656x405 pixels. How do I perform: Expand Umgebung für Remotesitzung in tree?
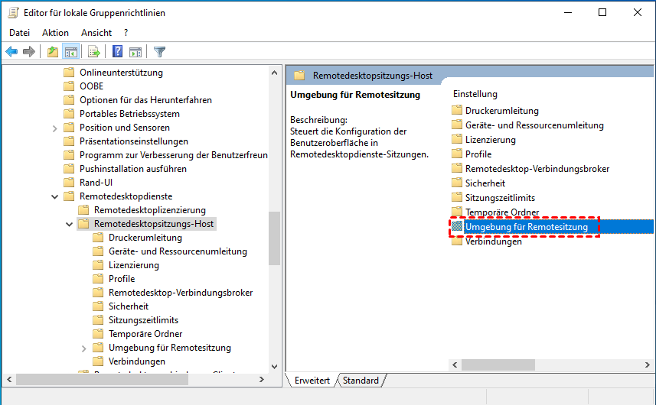84,348
